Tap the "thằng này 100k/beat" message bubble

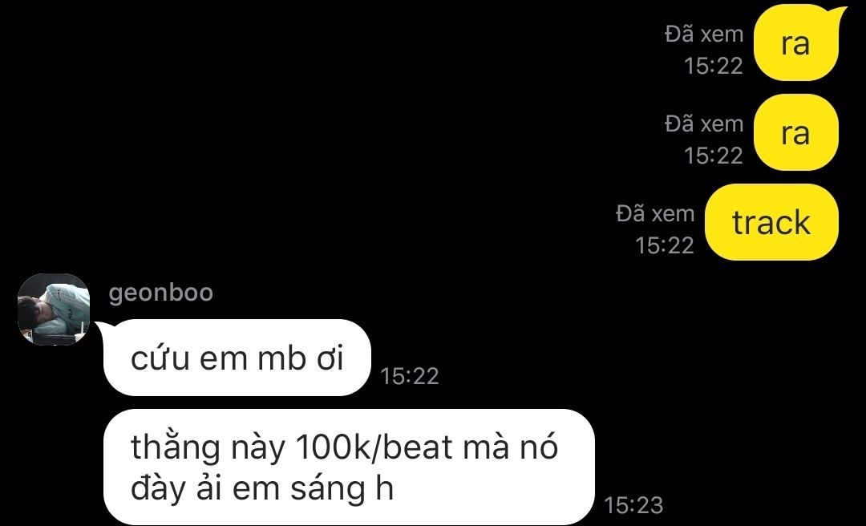(349, 467)
